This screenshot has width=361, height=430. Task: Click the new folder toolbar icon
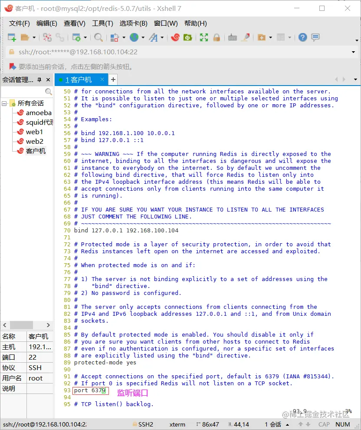tap(262, 37)
